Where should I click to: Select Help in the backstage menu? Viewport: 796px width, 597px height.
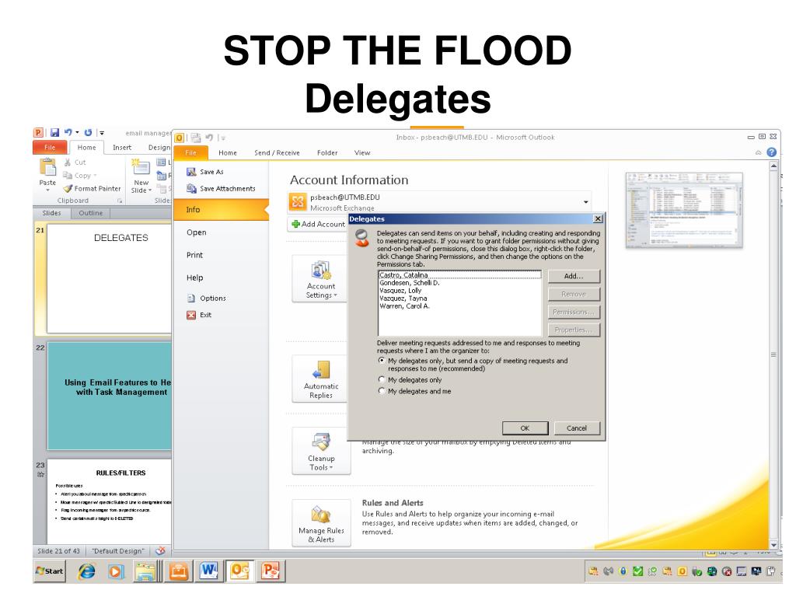pos(194,278)
